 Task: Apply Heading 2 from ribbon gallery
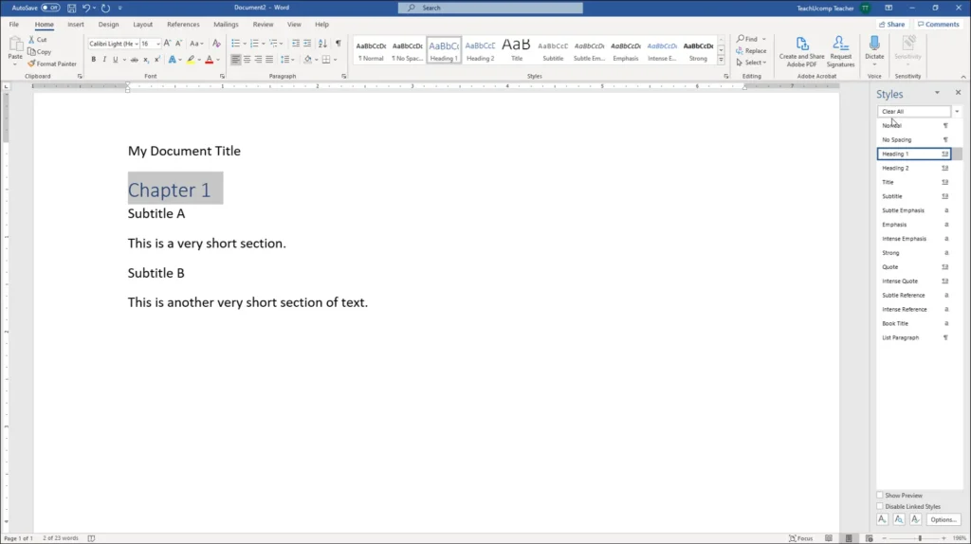coord(480,51)
